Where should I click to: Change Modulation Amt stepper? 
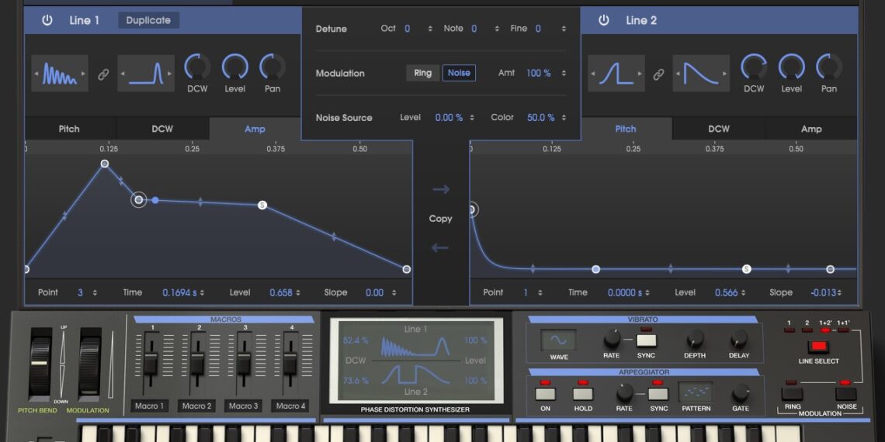point(564,74)
